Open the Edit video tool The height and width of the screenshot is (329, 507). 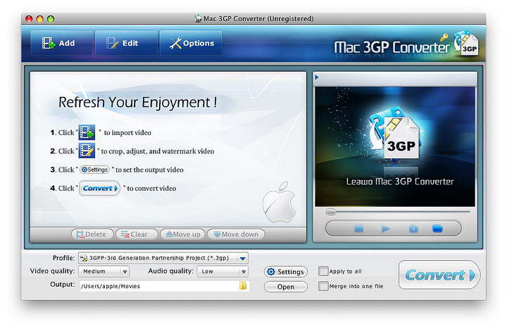tap(126, 43)
